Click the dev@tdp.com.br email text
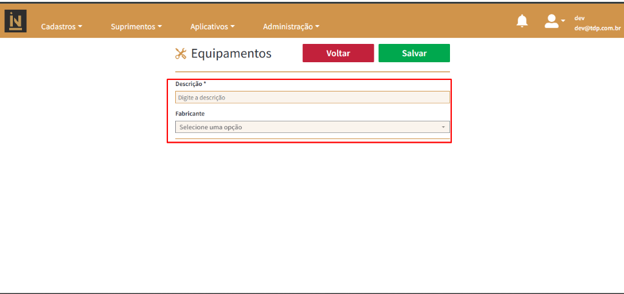This screenshot has height=294, width=624. pyautogui.click(x=597, y=28)
